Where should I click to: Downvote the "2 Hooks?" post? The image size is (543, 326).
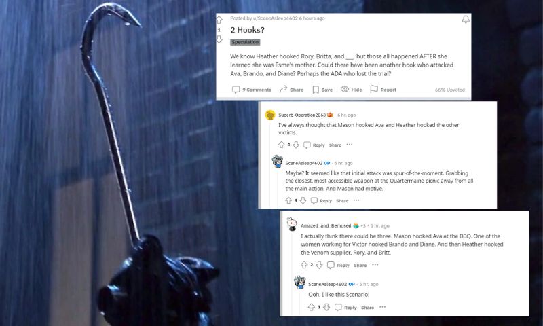tap(219, 39)
